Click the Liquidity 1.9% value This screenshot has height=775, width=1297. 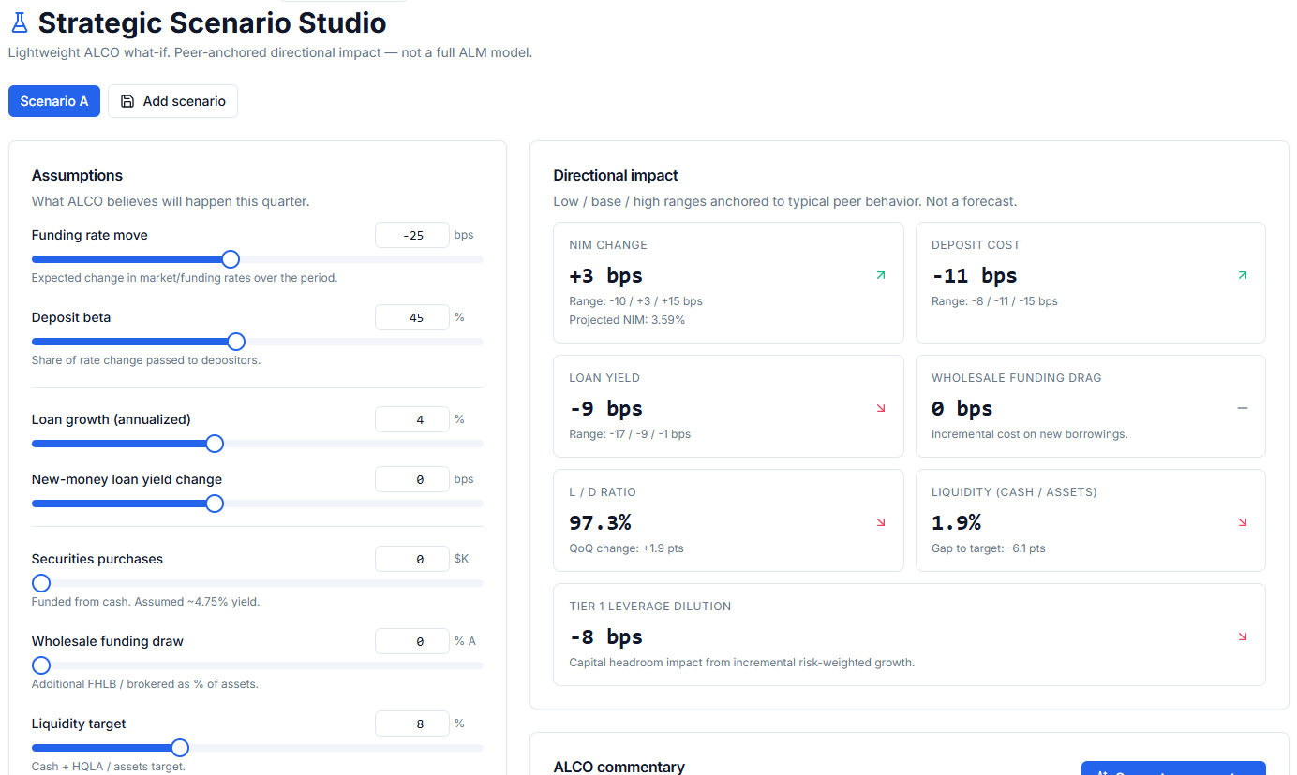pos(956,522)
